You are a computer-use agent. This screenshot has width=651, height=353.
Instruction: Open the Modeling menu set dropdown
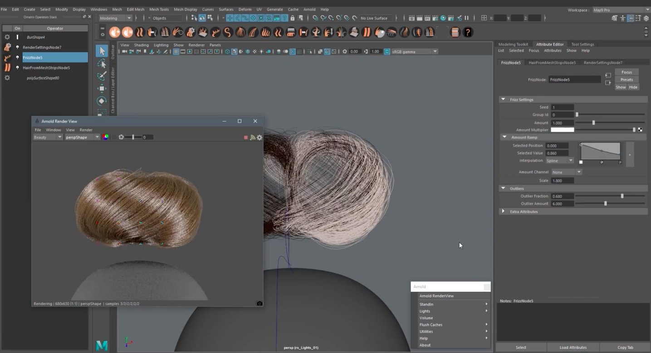pyautogui.click(x=115, y=18)
